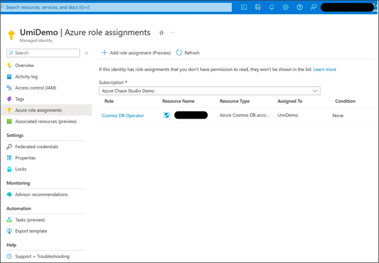Click the Associated resources grid icon
The height and width of the screenshot is (263, 379).
tap(9, 121)
